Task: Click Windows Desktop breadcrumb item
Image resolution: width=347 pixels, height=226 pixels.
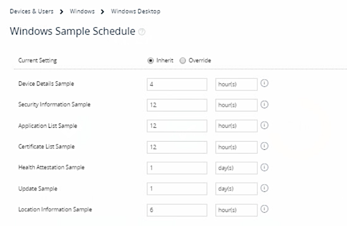Action: [x=136, y=11]
